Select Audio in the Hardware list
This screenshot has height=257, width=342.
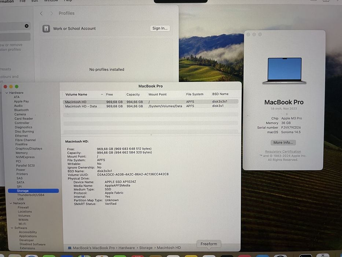point(18,106)
